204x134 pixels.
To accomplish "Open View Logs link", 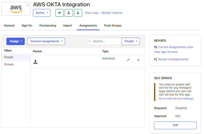I will click(91, 13).
